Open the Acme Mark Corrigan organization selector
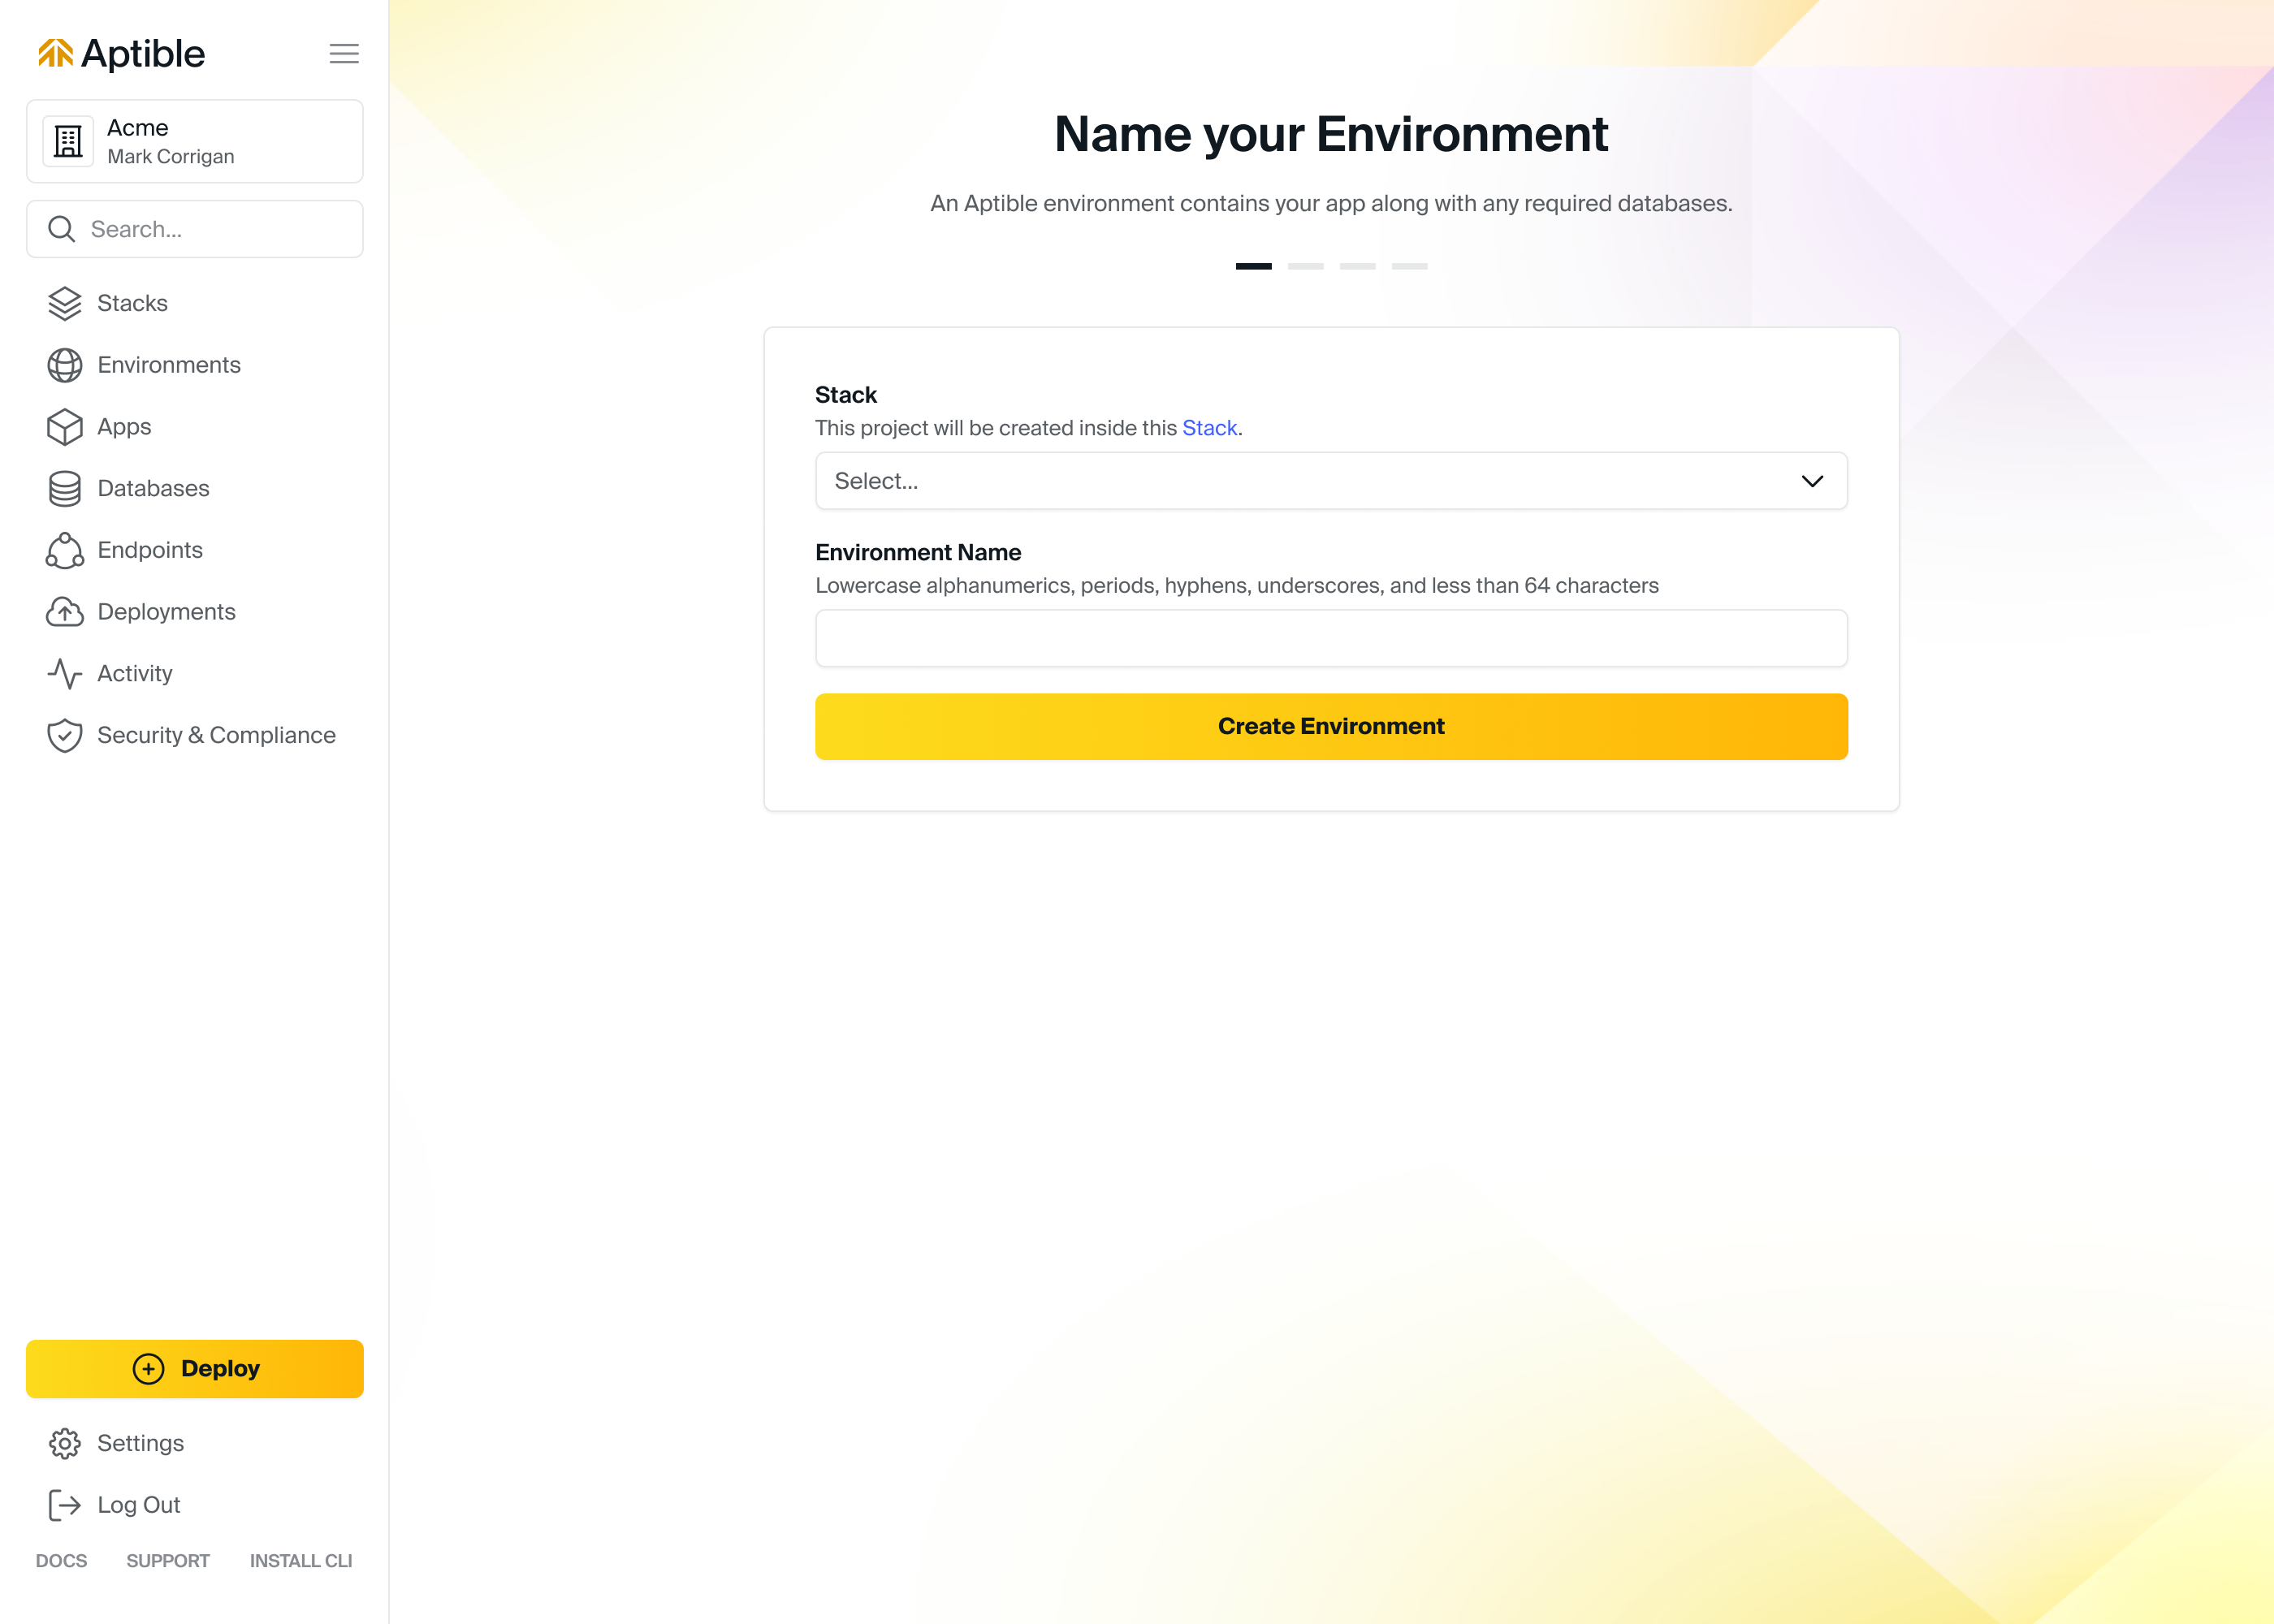 195,141
